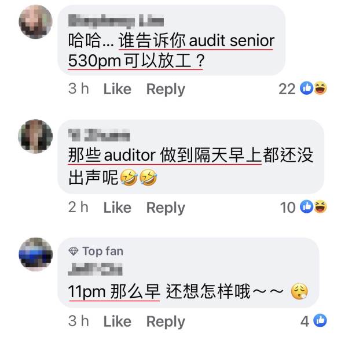Like the auditor 隔天早上 comment
Image resolution: width=341 pixels, height=344 pixels.
(x=118, y=208)
